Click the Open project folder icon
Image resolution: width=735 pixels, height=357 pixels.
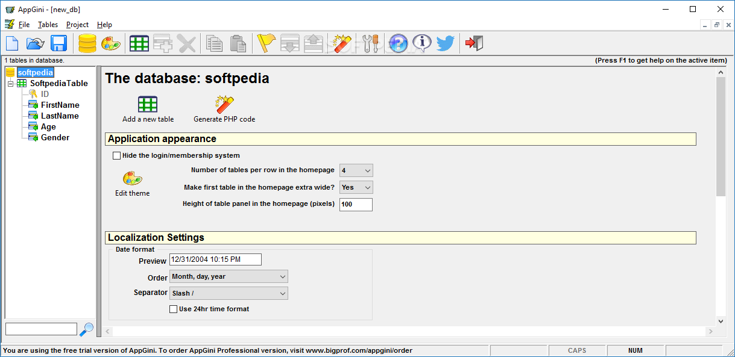(36, 43)
